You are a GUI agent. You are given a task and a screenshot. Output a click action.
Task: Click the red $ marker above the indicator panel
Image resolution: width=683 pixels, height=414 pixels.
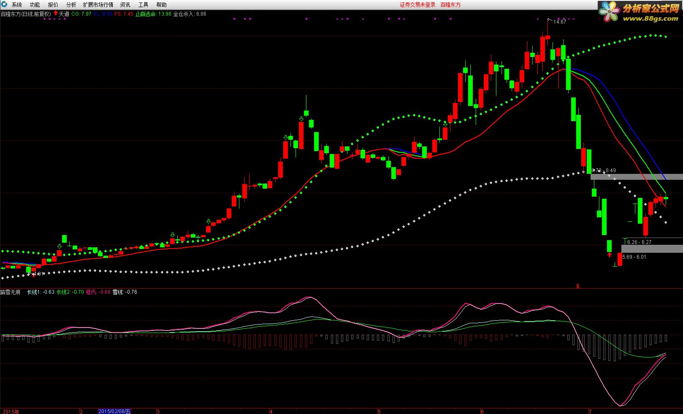pos(578,286)
